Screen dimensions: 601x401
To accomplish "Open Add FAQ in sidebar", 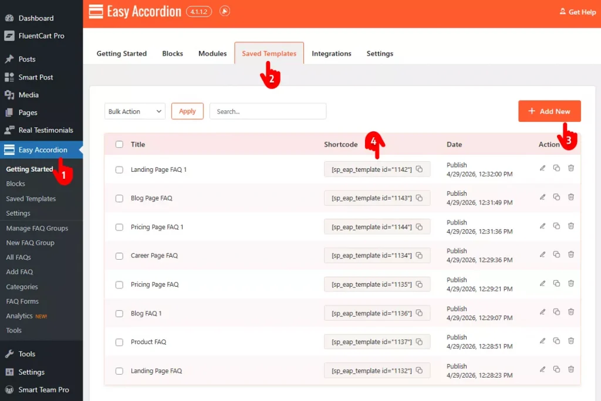I will 19,272.
